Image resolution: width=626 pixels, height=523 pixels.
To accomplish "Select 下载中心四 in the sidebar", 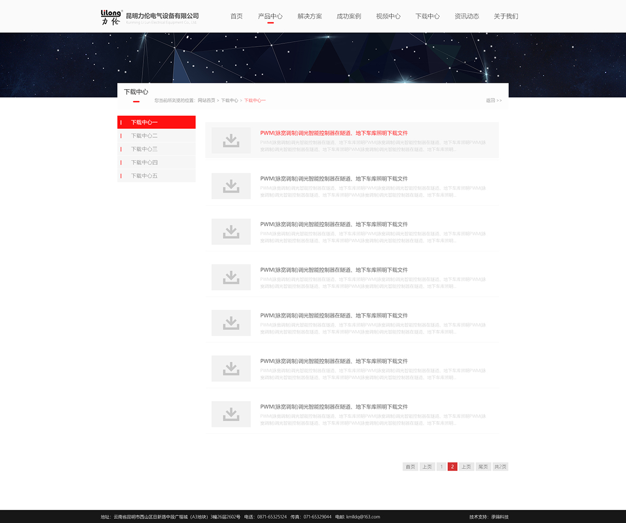I will (x=144, y=163).
